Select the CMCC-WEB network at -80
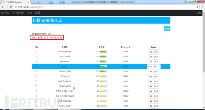205x110 pixels. pos(154,106)
